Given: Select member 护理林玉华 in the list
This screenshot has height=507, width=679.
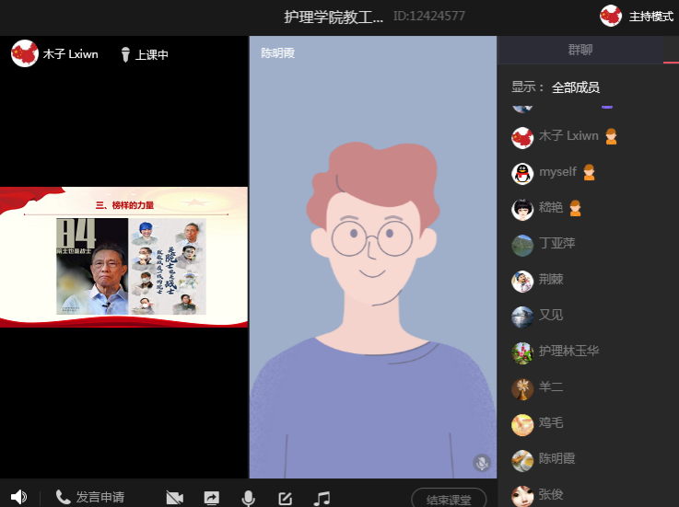Looking at the screenshot, I should click(568, 351).
